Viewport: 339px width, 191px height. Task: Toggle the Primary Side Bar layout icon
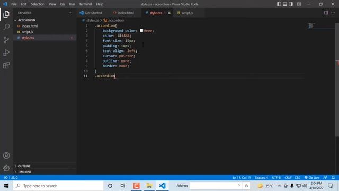tap(279, 4)
